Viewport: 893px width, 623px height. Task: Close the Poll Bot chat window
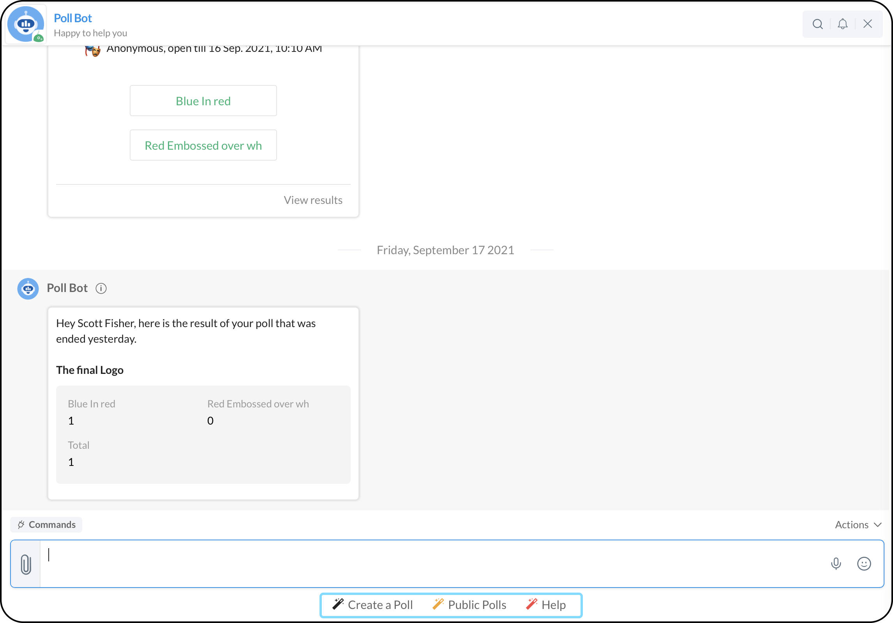867,24
